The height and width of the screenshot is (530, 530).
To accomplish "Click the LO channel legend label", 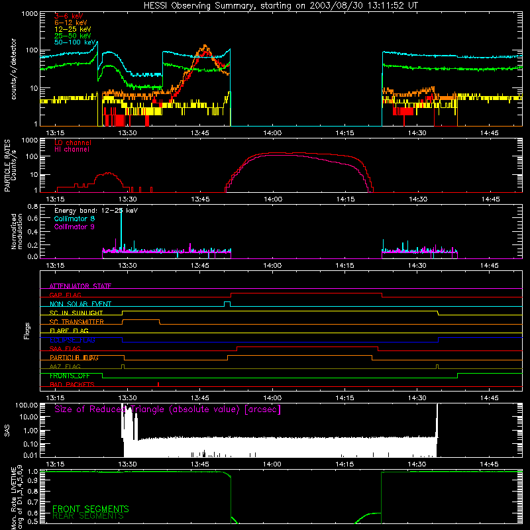I will (73, 142).
